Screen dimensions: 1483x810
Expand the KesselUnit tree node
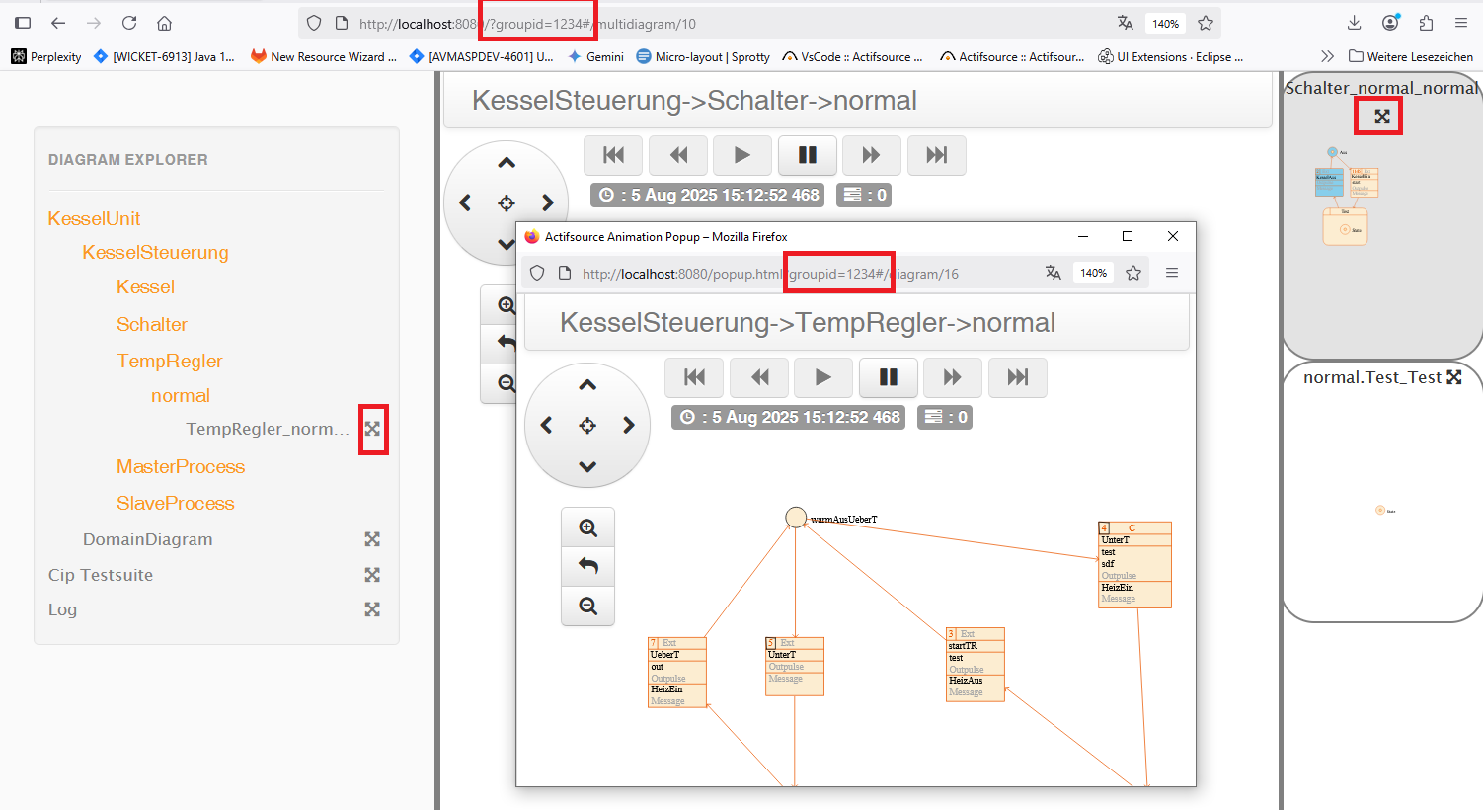click(94, 218)
